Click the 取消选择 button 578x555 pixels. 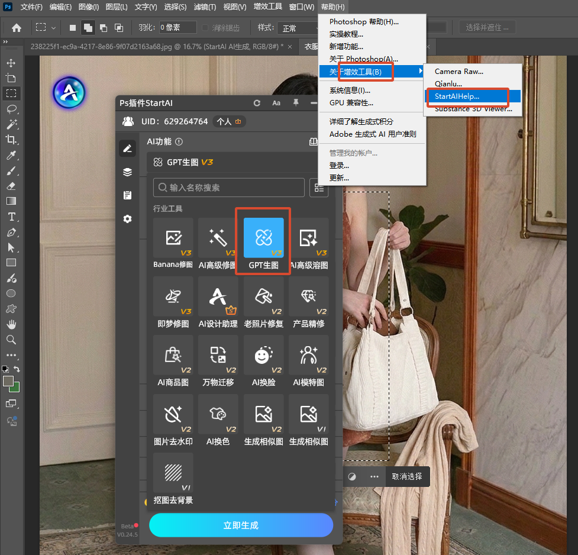(x=407, y=476)
